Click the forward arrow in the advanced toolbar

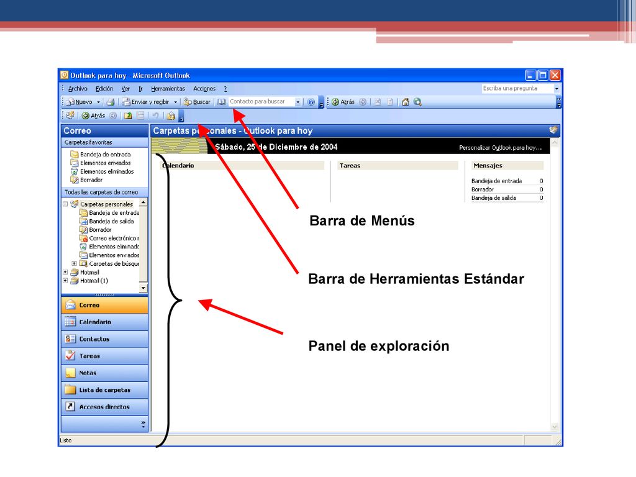pos(113,116)
